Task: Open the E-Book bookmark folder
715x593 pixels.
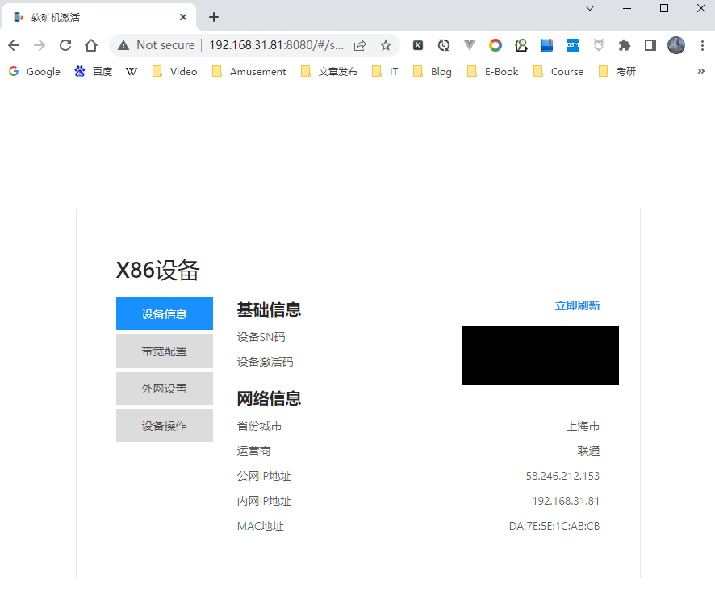Action: coord(493,71)
